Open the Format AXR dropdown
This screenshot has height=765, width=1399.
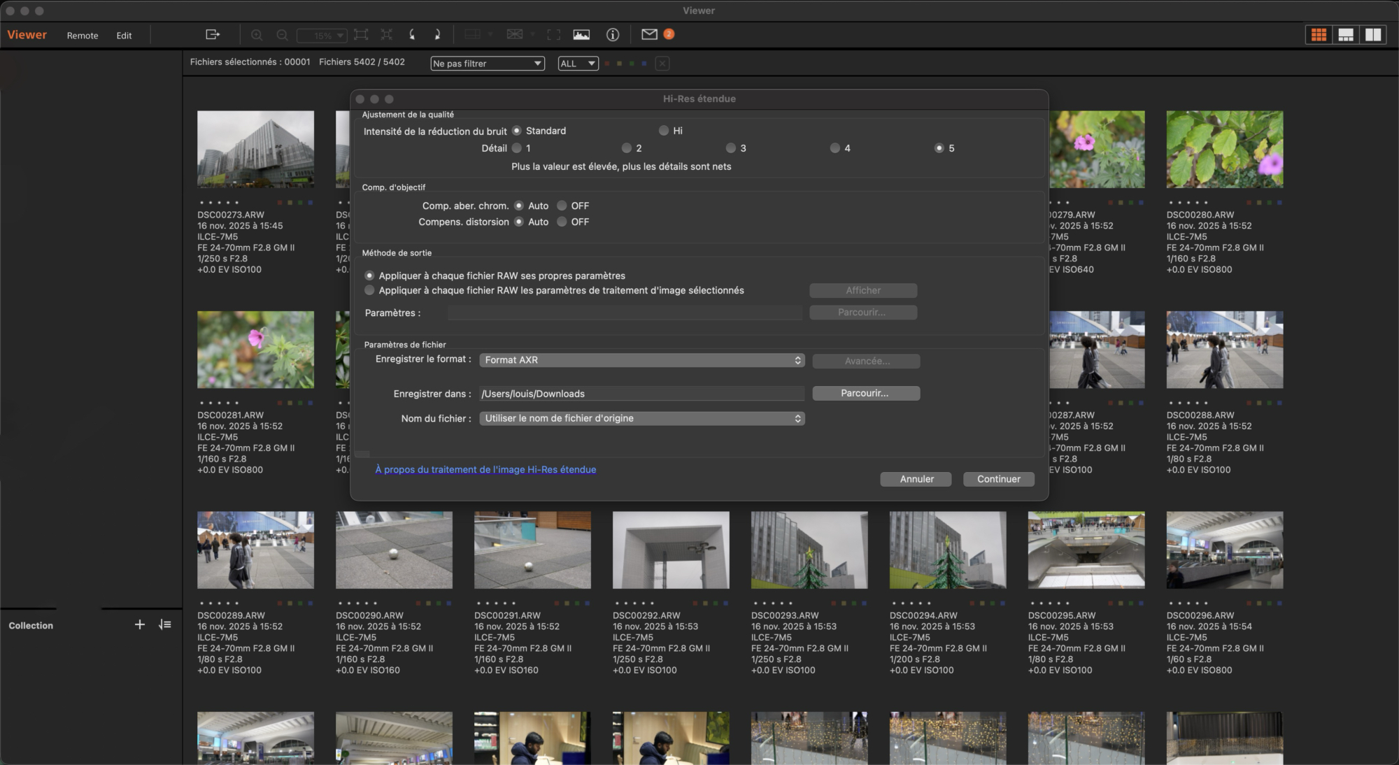pos(641,360)
